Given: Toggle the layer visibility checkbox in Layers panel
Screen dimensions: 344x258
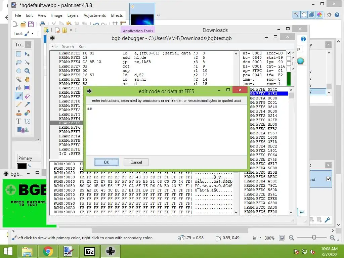Looking at the screenshot, I should click(328, 179).
